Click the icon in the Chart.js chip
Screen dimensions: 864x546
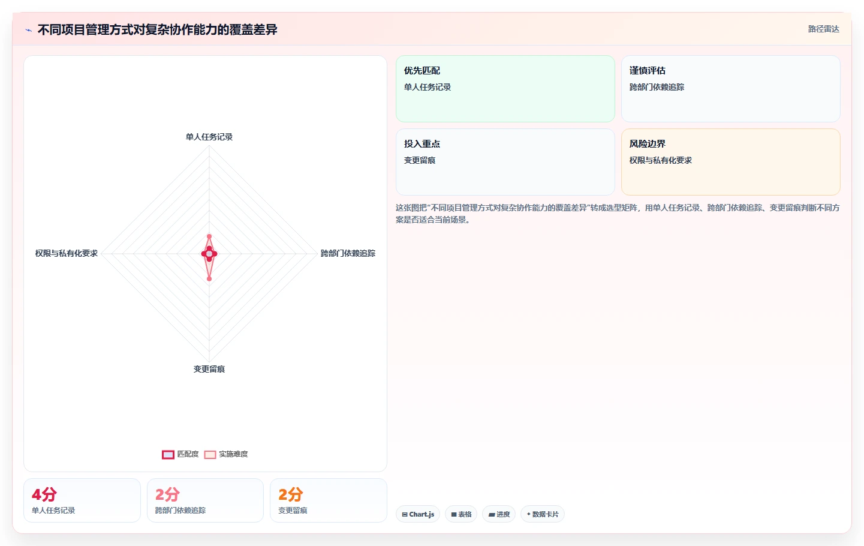[405, 515]
